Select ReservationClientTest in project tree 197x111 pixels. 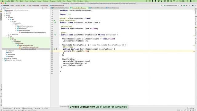[26, 45]
